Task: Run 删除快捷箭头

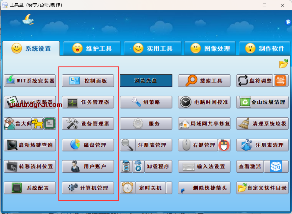Action: 204,188
